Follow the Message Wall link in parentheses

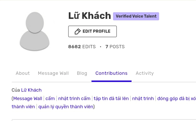(28, 99)
